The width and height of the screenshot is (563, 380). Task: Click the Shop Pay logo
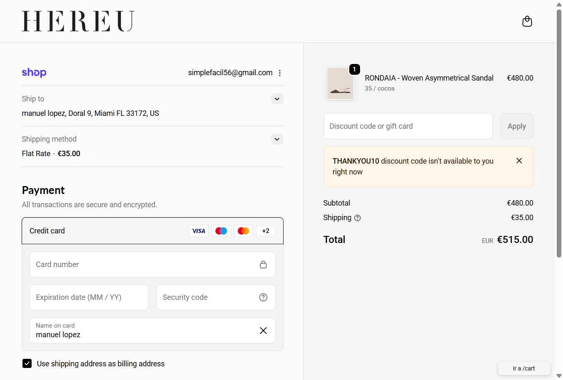click(x=34, y=73)
